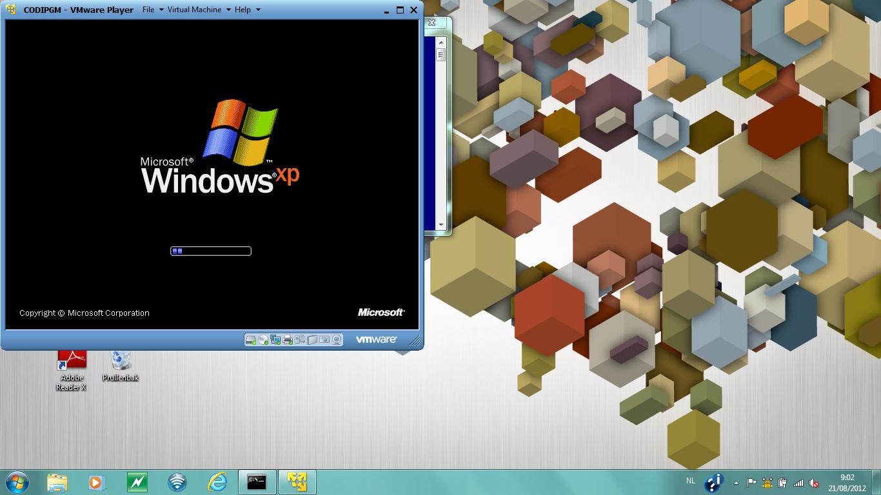The image size is (881, 495).
Task: Click the USB phone device icon
Action: click(x=300, y=340)
